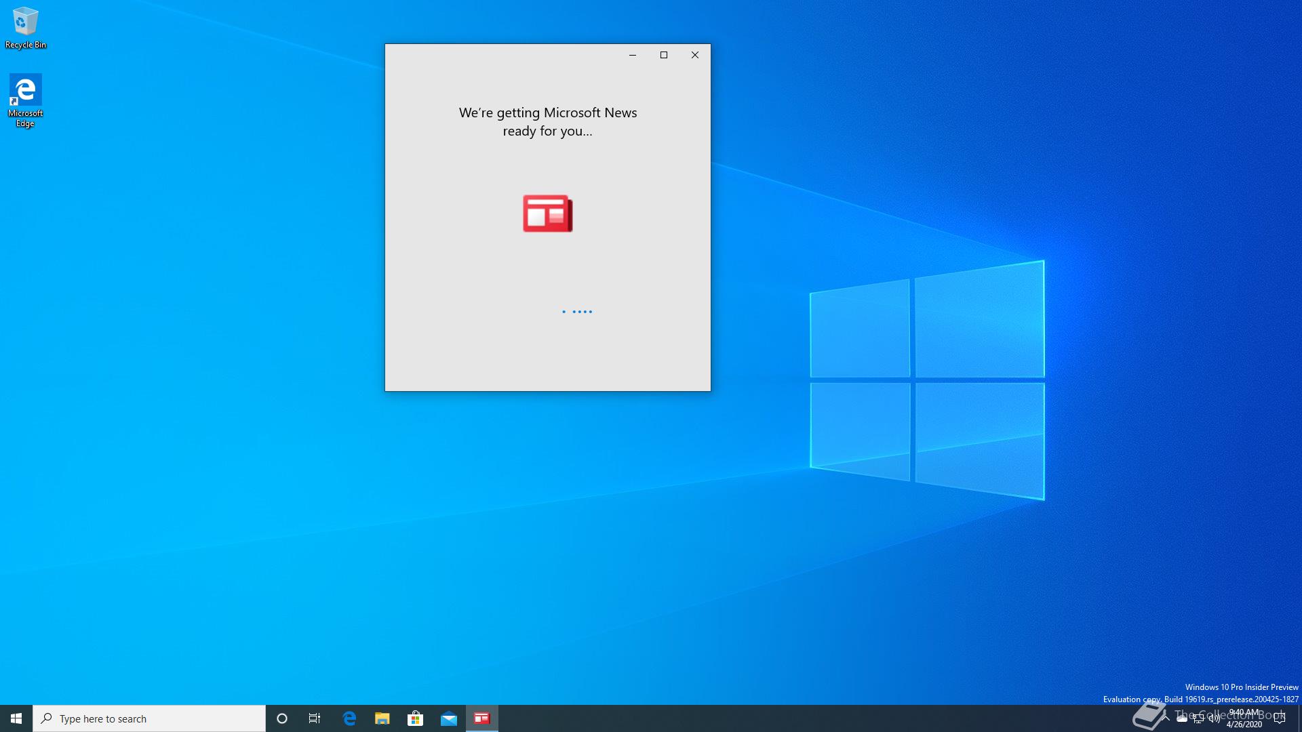
Task: Open the clock showing 9:40 AM
Action: pyautogui.click(x=1244, y=718)
